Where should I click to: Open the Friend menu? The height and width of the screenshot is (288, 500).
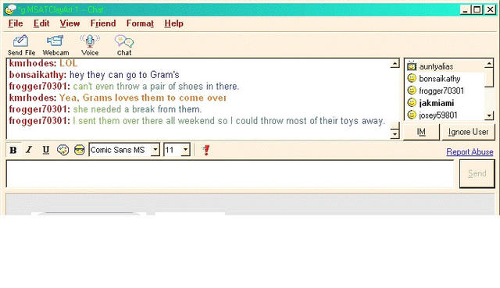point(103,23)
